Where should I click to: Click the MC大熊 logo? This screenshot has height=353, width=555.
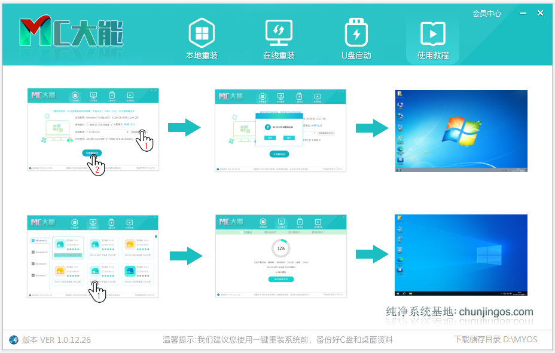coord(71,33)
